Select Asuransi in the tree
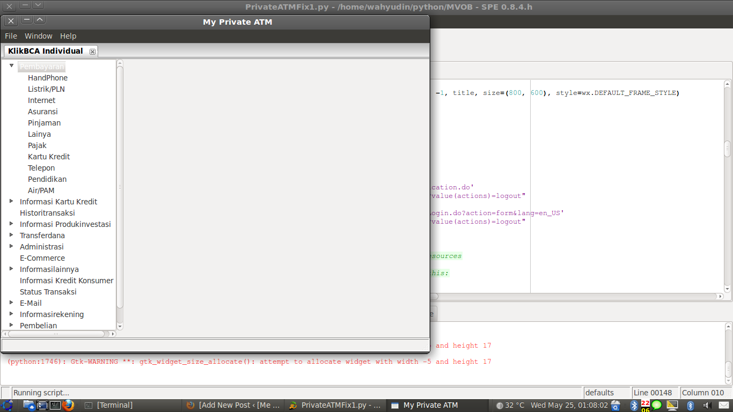Image resolution: width=733 pixels, height=412 pixels. click(x=43, y=112)
